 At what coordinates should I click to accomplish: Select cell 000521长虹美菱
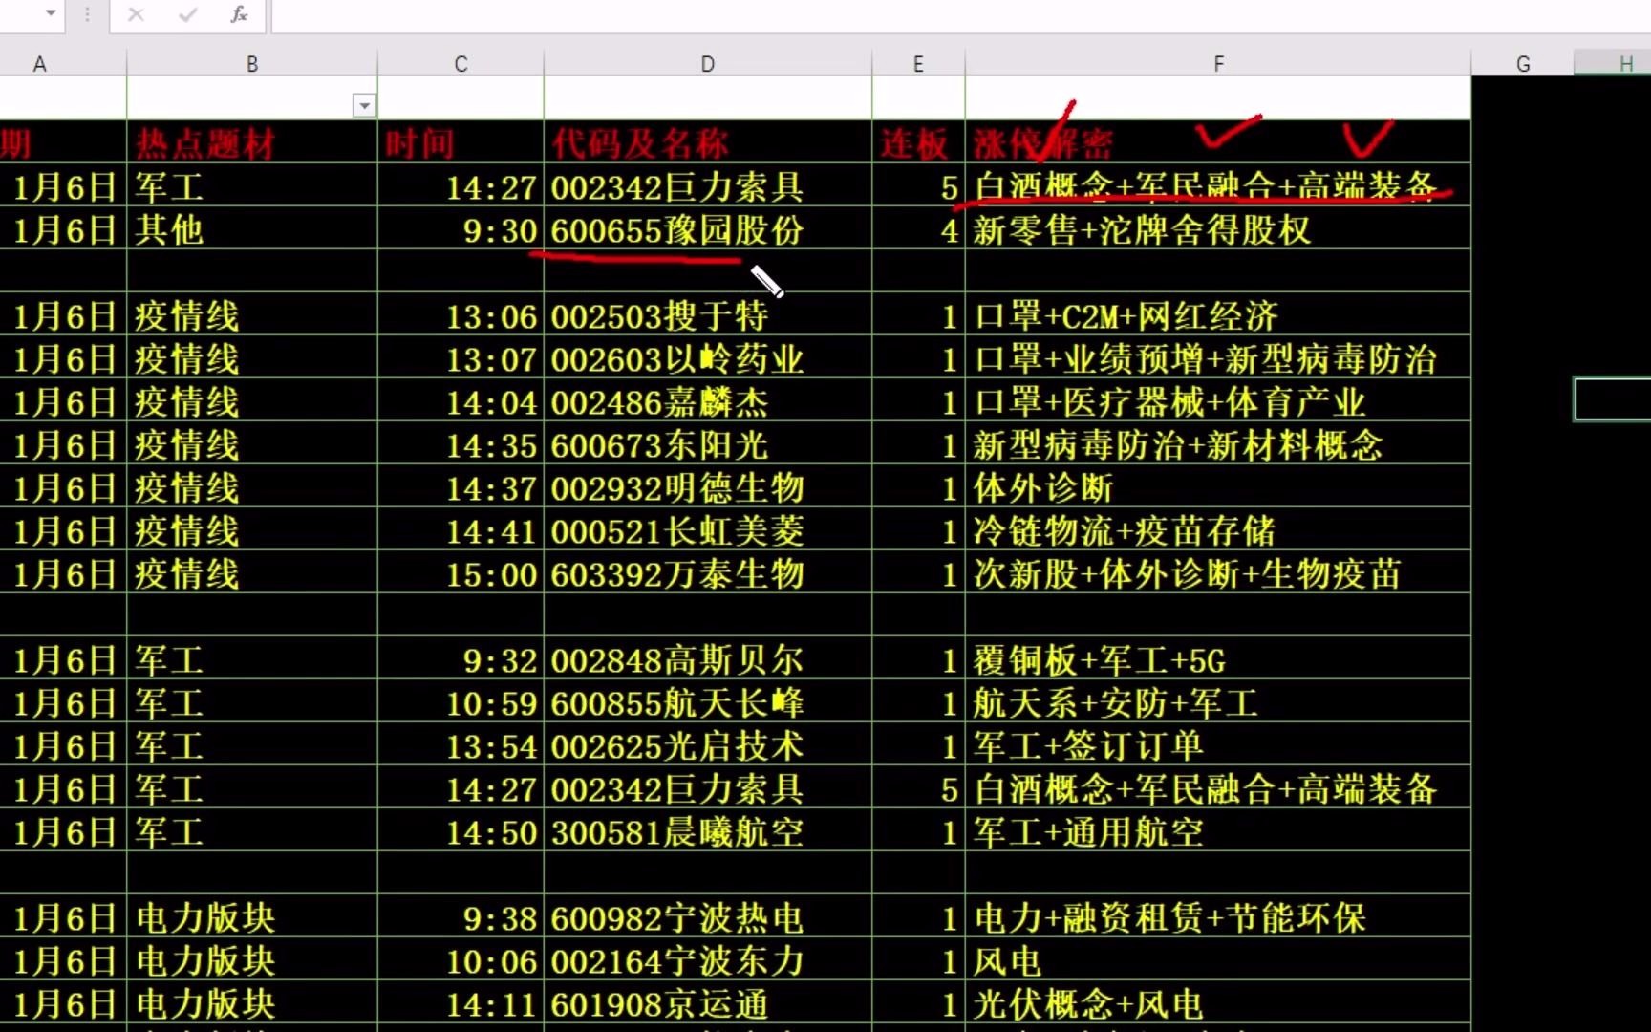click(708, 530)
